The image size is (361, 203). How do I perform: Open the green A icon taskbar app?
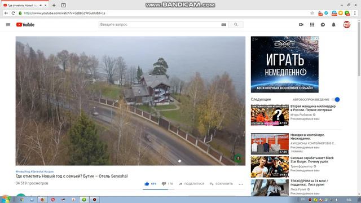(x=84, y=200)
